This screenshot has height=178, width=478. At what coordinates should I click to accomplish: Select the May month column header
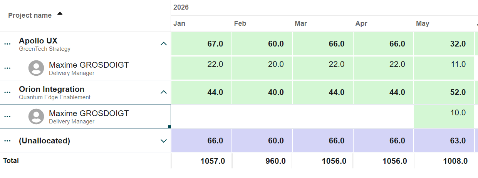[423, 23]
